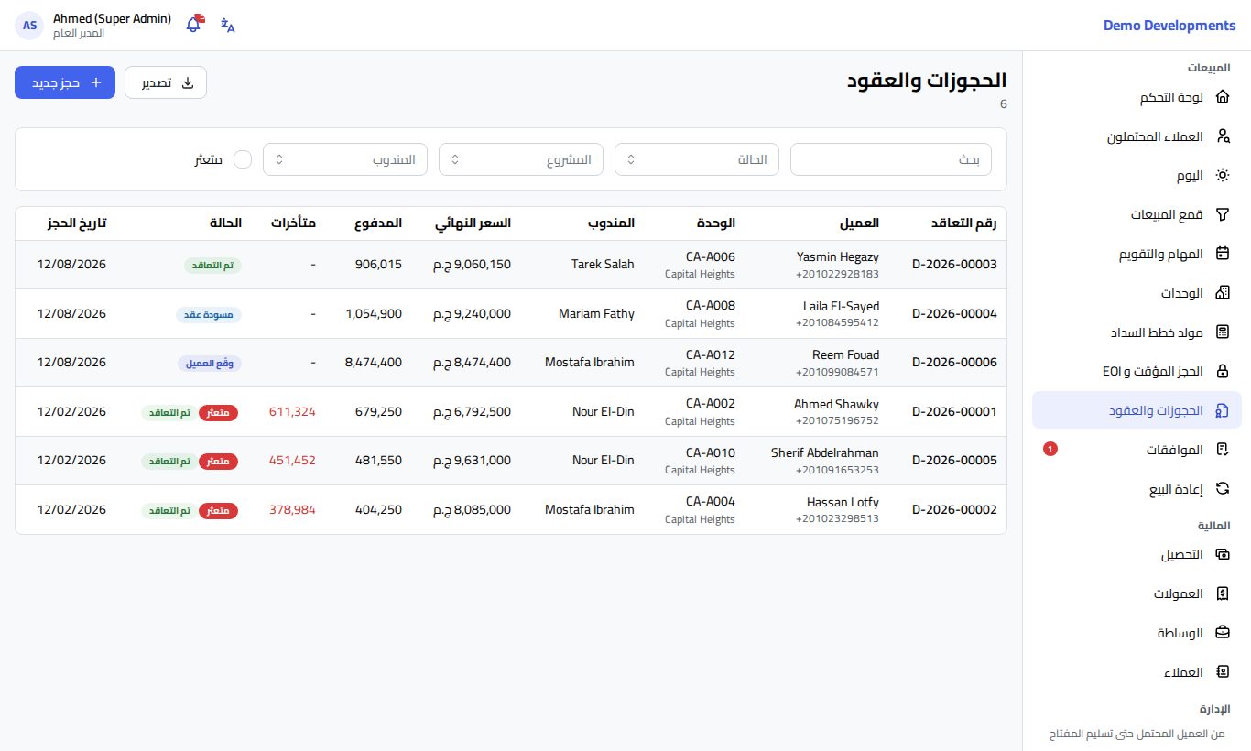Open contract D-2026-00003 row
Image resolution: width=1251 pixels, height=751 pixels.
coord(511,265)
